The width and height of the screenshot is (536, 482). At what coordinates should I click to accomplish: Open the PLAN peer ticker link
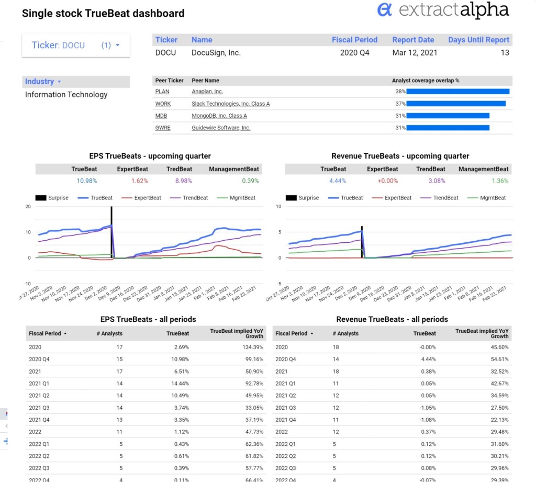tap(162, 92)
